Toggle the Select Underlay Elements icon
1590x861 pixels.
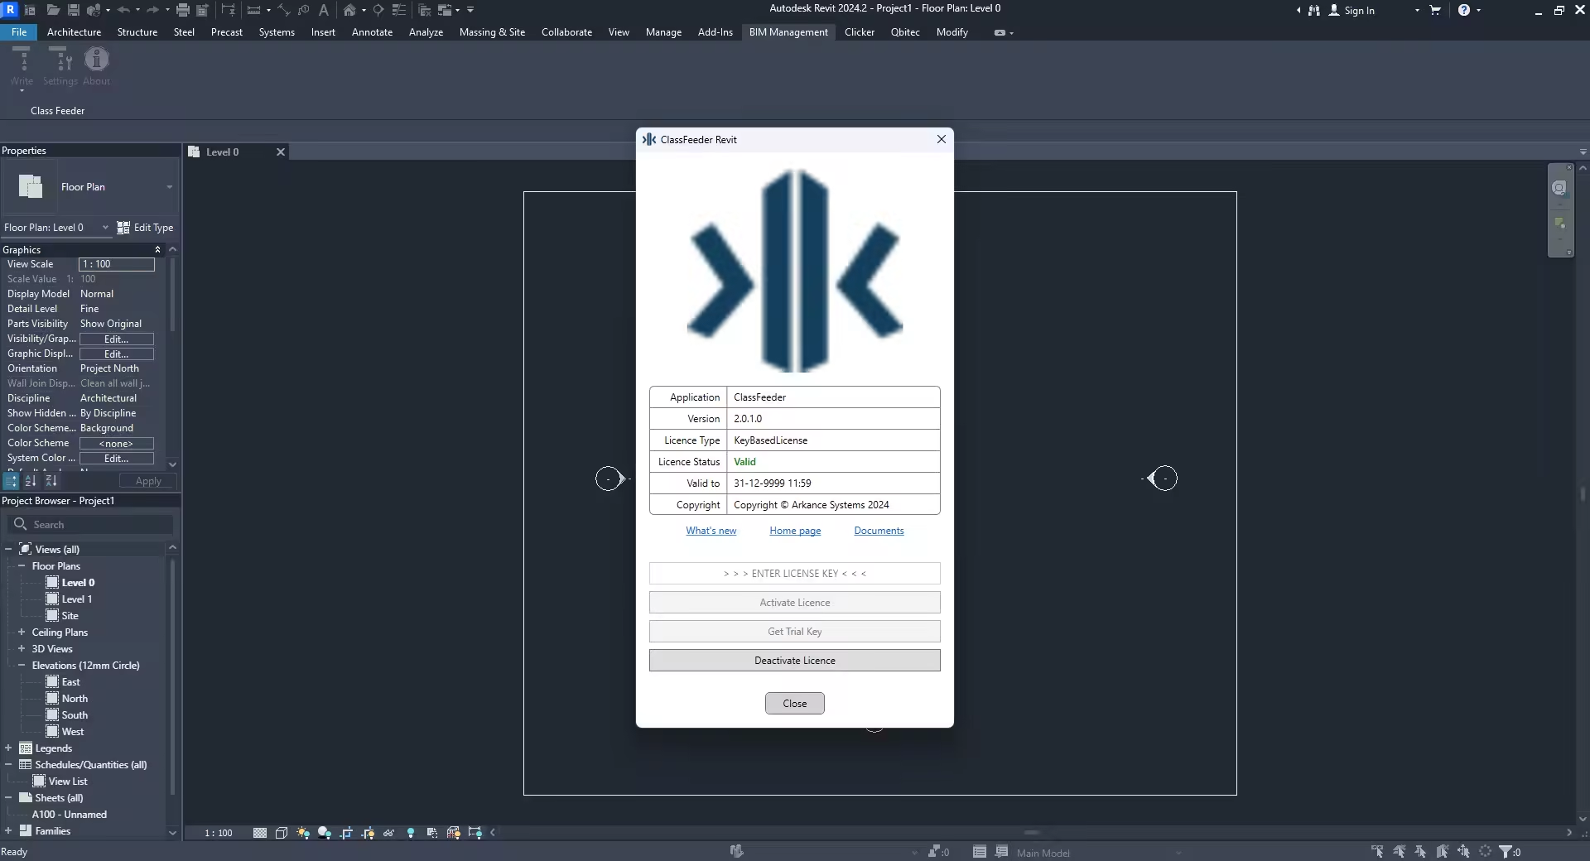tap(1399, 851)
